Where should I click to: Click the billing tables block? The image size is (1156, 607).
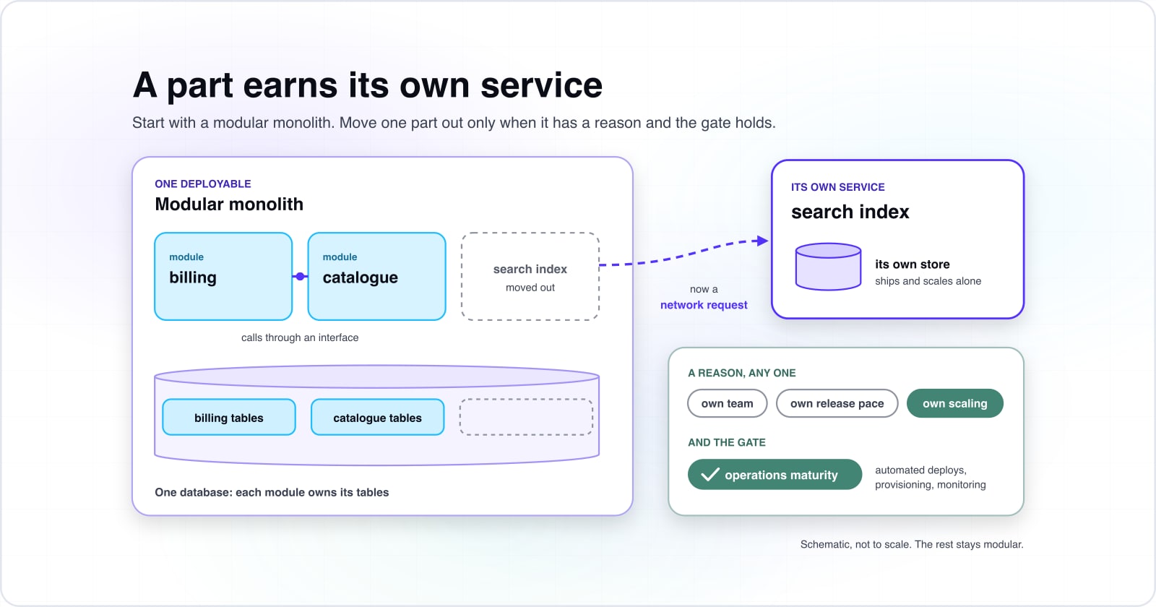pos(229,417)
